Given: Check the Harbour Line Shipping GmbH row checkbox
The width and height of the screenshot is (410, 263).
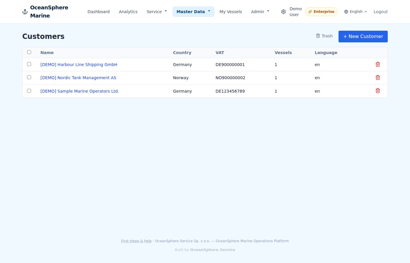Looking at the screenshot, I should (x=29, y=64).
